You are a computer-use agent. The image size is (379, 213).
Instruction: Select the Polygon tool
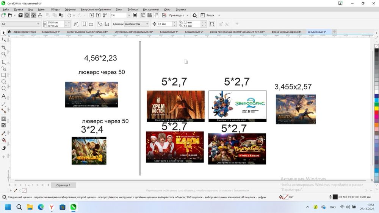(x=4, y=88)
